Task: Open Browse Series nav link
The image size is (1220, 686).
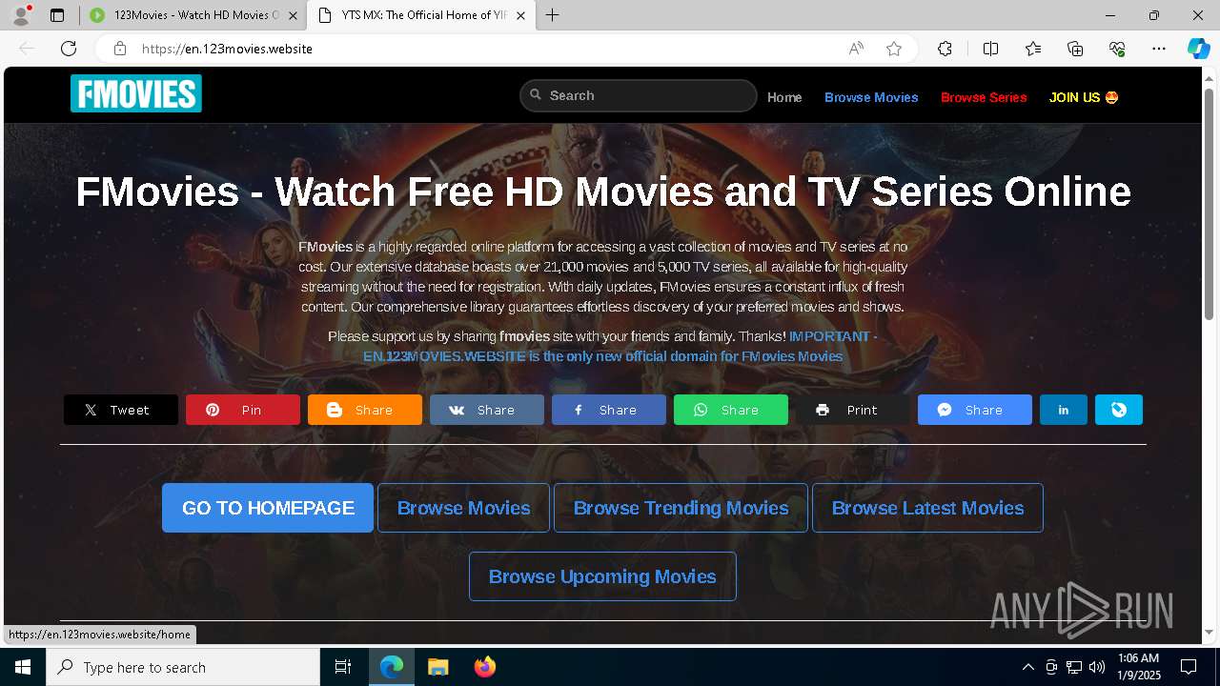Action: (984, 97)
